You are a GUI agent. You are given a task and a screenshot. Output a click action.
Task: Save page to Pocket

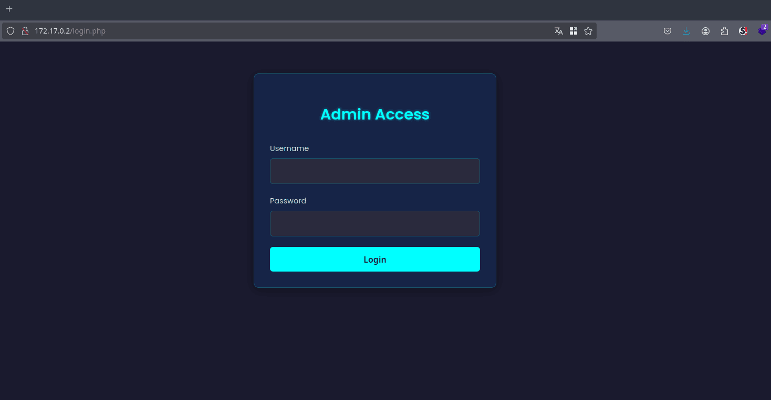(x=668, y=31)
